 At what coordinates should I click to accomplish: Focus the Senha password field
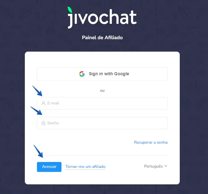[102, 123]
